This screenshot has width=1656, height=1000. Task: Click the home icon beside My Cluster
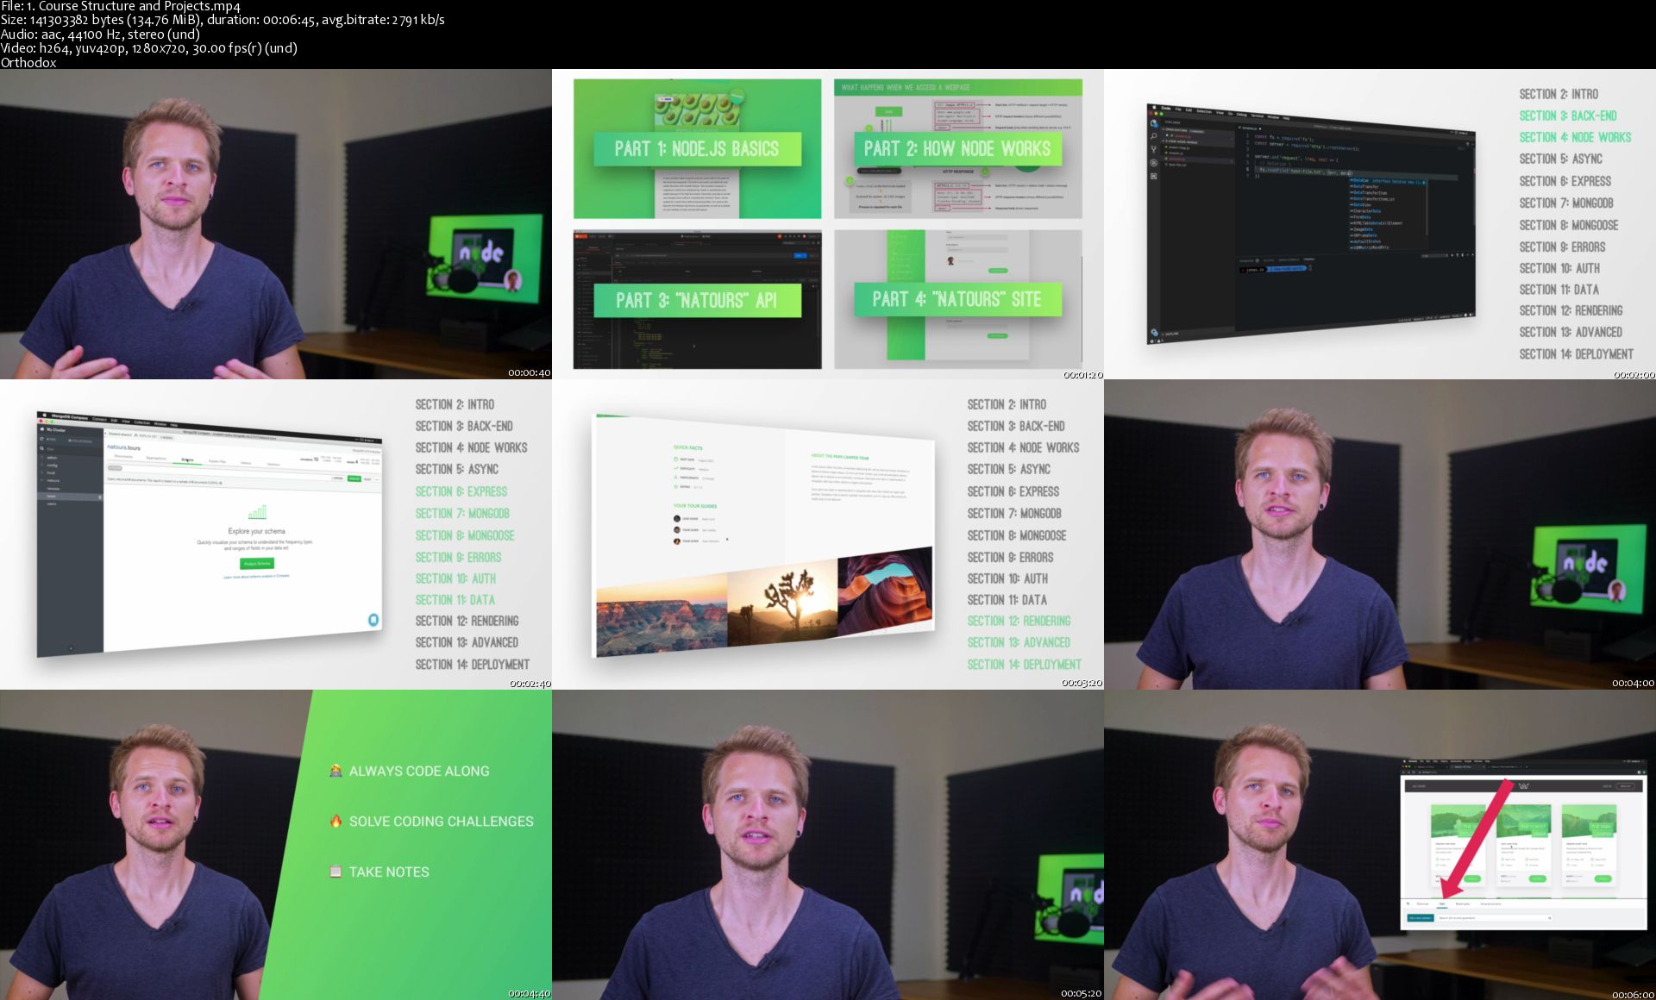click(42, 429)
